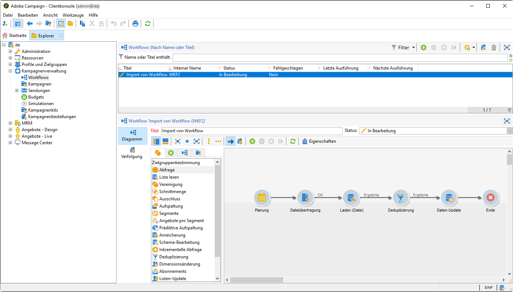513x292 pixels.
Task: Select the Daten-Update activity node
Action: point(449,198)
